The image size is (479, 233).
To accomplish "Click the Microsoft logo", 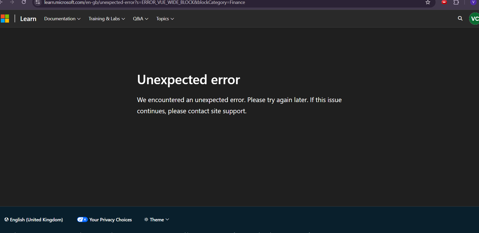I will 5,19.
